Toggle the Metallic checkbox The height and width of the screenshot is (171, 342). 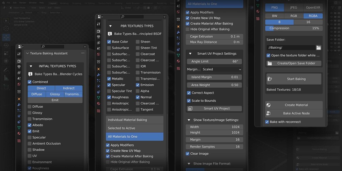[109, 79]
